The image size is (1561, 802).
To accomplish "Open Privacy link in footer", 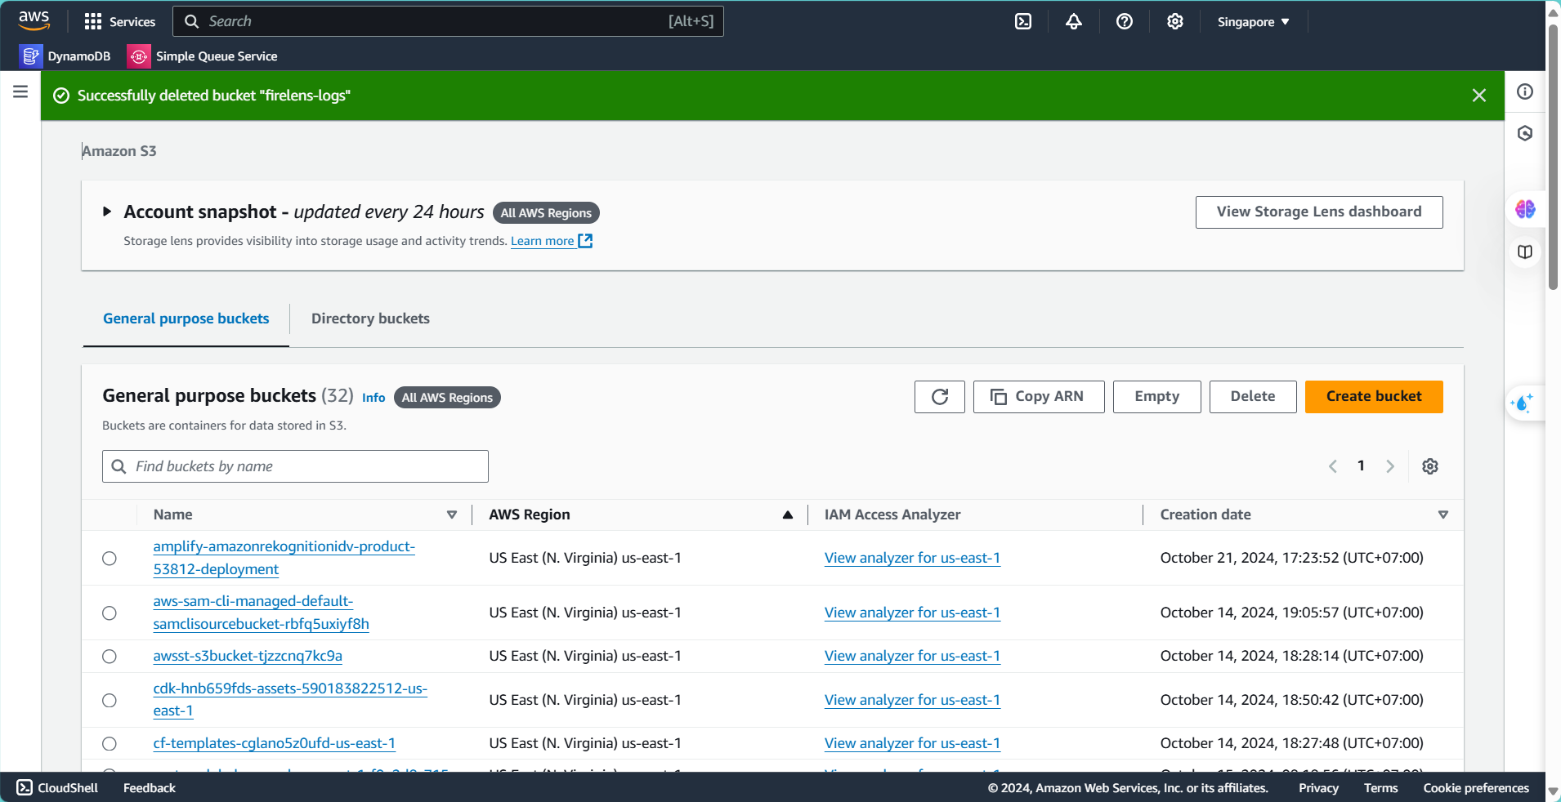I will 1318,787.
